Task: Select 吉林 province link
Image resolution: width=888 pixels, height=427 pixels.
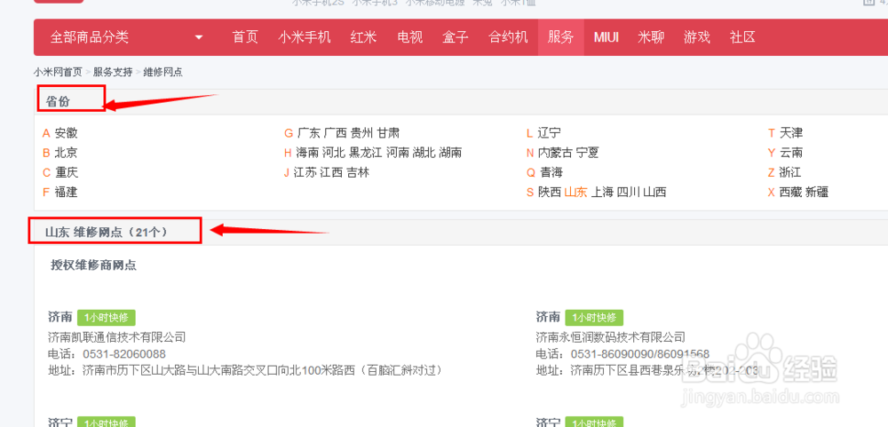Action: click(x=358, y=172)
